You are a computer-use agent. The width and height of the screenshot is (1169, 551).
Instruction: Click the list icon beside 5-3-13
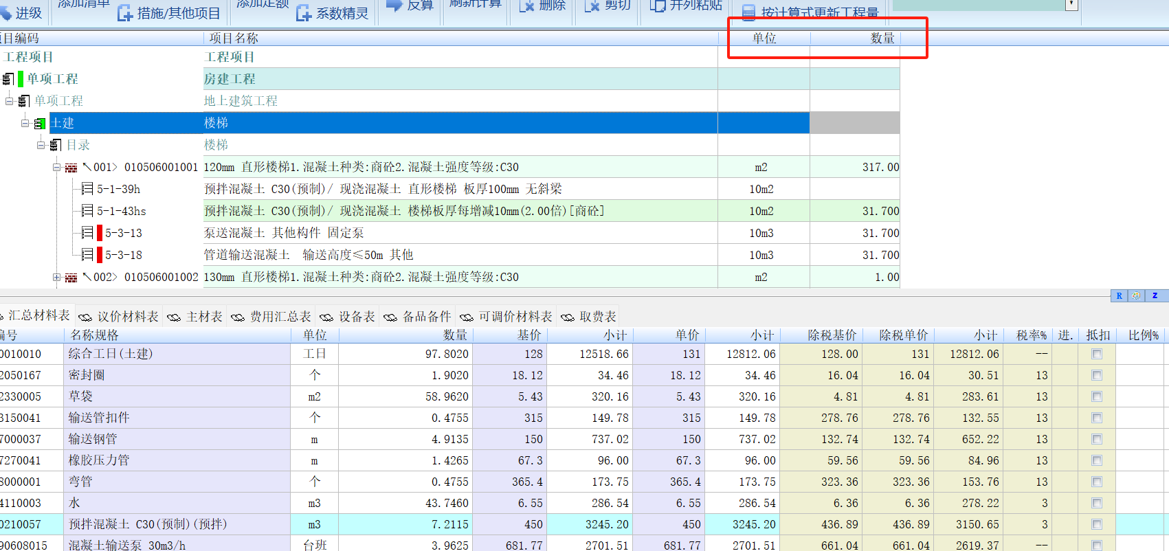coord(87,232)
